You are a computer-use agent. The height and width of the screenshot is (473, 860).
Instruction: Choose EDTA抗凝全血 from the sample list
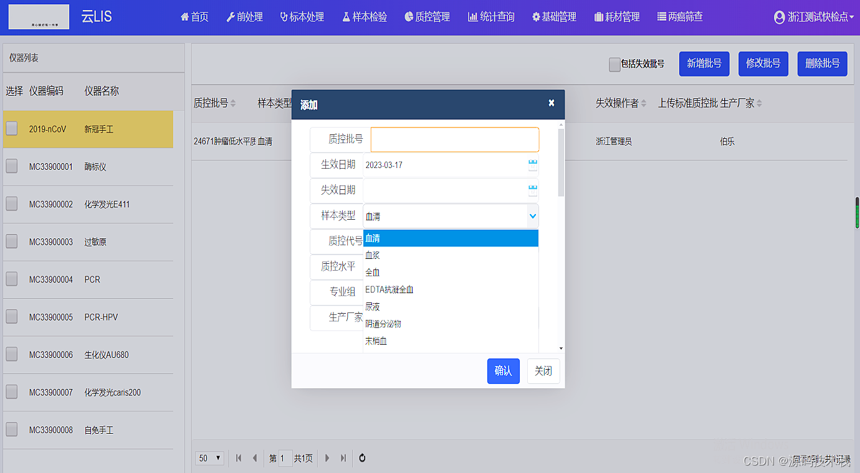[x=389, y=289]
